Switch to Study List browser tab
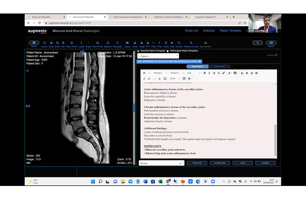 tap(46, 17)
